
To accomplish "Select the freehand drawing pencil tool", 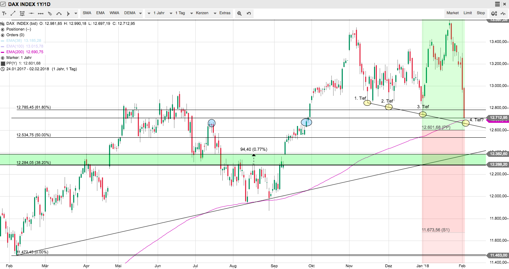I will (x=49, y=13).
